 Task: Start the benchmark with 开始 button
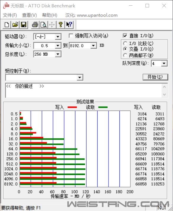(x=155, y=77)
